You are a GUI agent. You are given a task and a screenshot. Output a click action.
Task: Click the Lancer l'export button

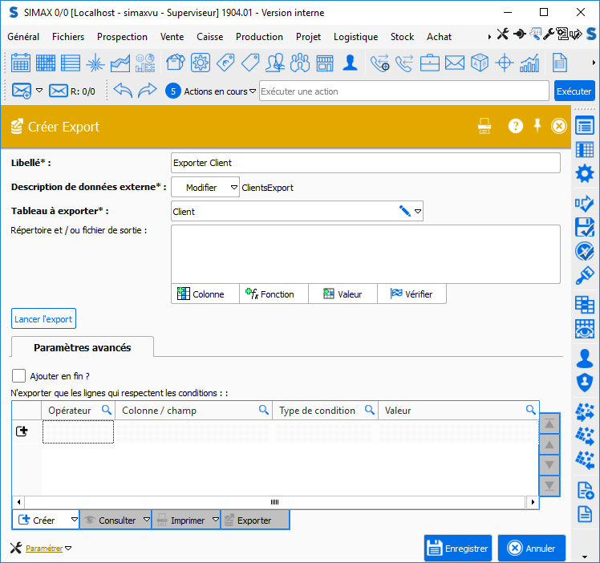pyautogui.click(x=43, y=318)
